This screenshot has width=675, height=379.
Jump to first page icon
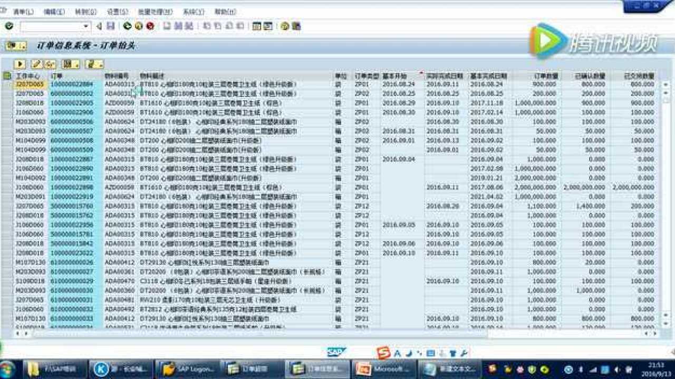[206, 26]
